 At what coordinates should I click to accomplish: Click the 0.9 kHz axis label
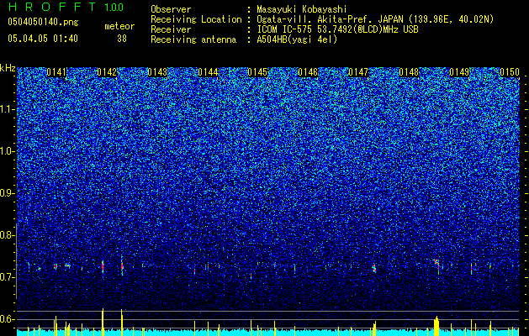click(x=7, y=193)
